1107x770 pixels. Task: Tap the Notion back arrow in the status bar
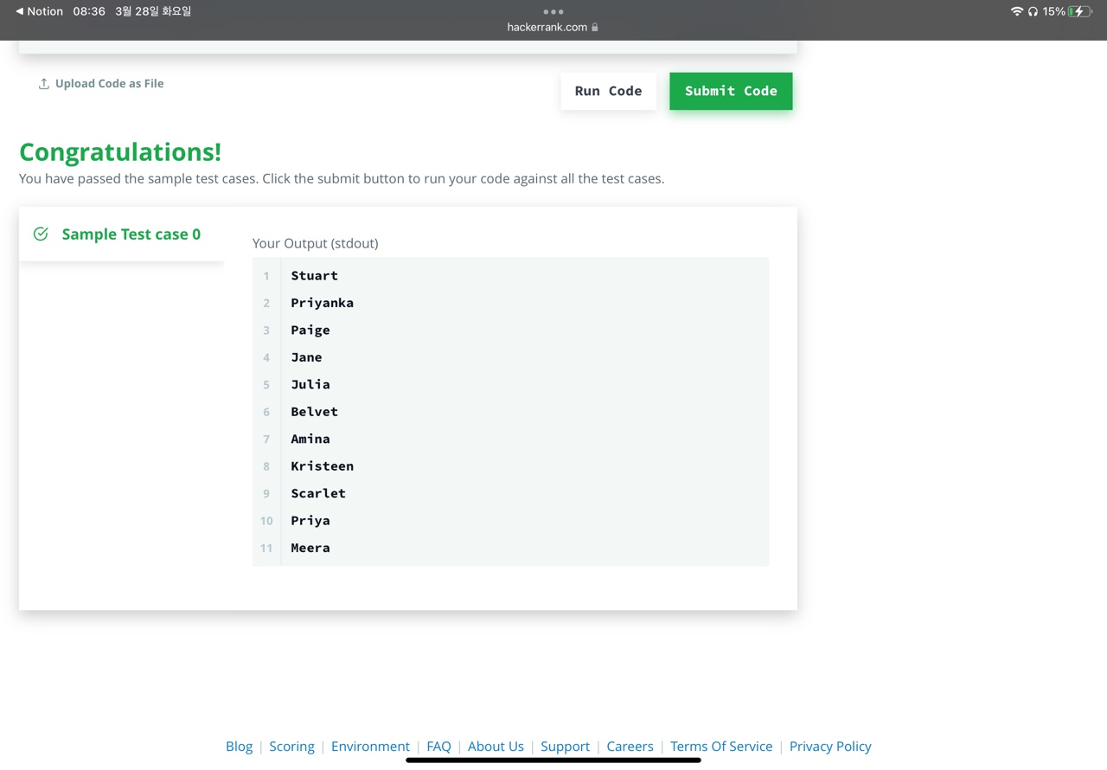[x=19, y=11]
